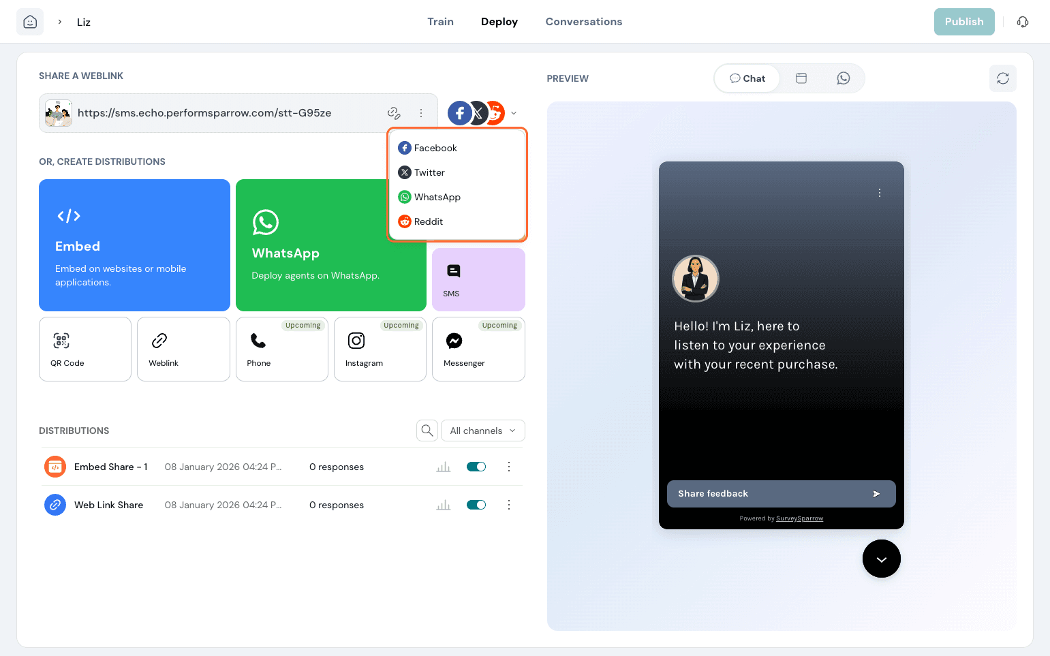This screenshot has height=656, width=1050.
Task: Click the search distributions magnifier icon
Action: tap(427, 431)
